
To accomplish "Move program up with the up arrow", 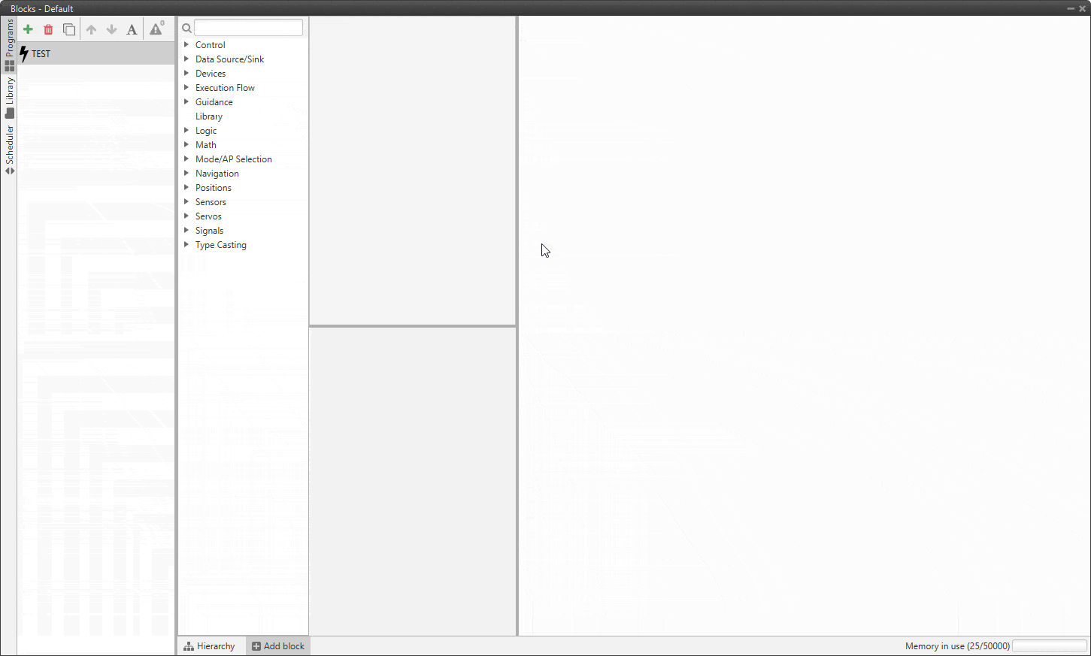I will click(91, 29).
